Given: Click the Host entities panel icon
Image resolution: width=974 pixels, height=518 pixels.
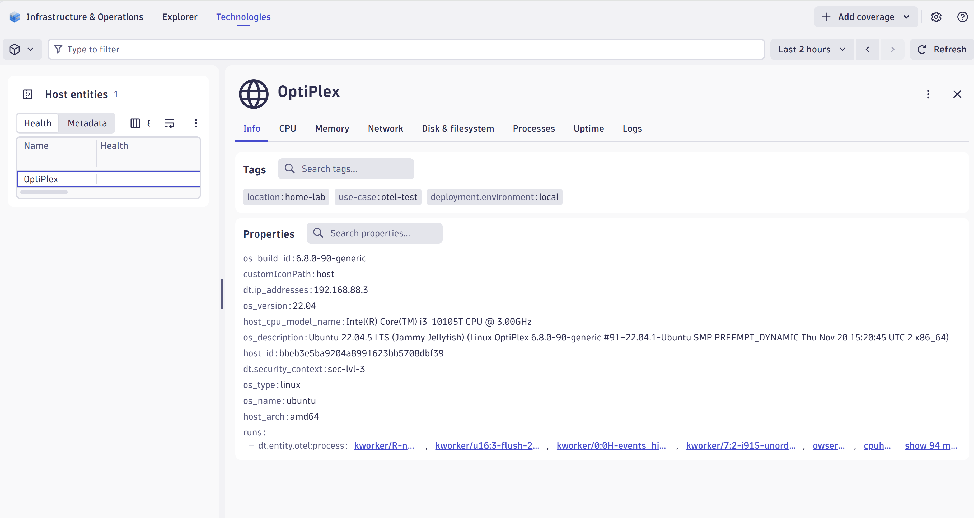Looking at the screenshot, I should point(27,94).
